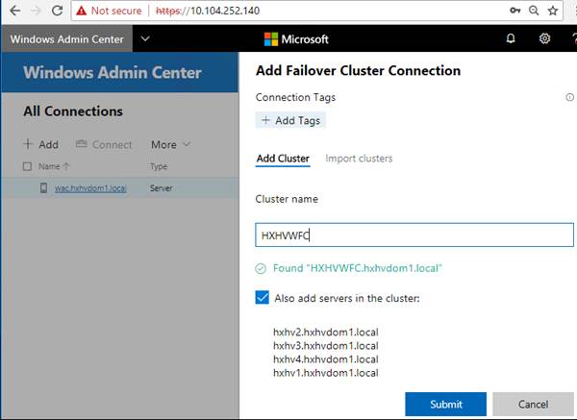This screenshot has width=577, height=420.
Task: Open Windows Admin Center header dropdown chevron
Action: [x=145, y=38]
